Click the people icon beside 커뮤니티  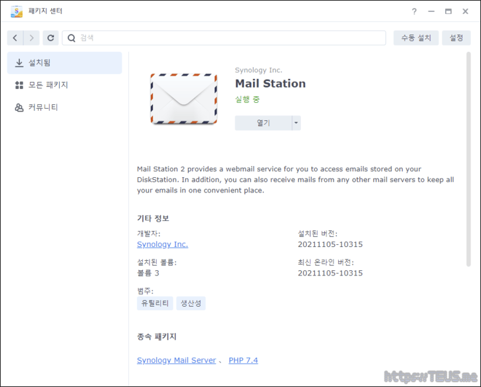click(x=19, y=108)
